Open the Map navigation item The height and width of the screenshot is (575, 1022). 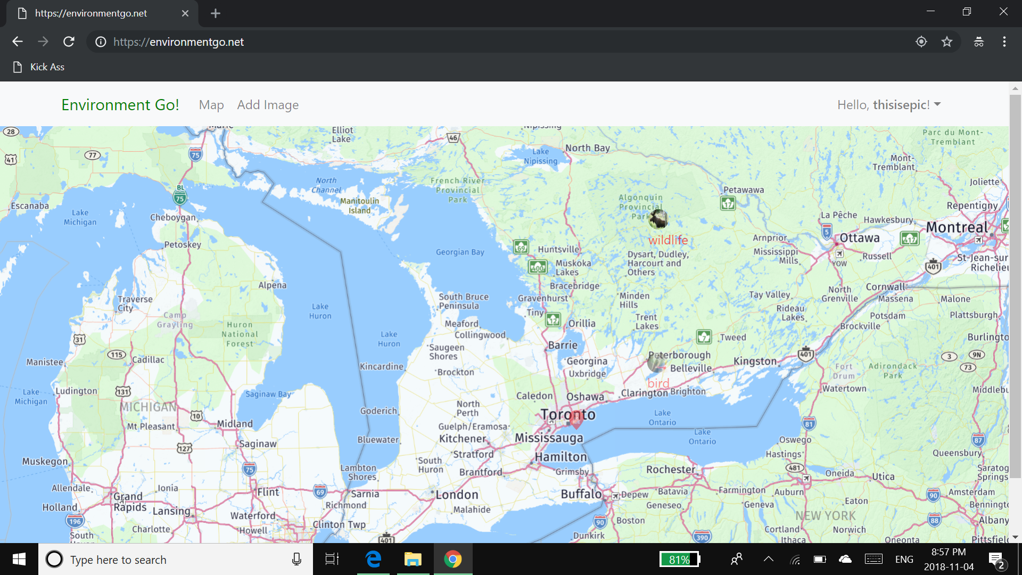click(x=211, y=105)
